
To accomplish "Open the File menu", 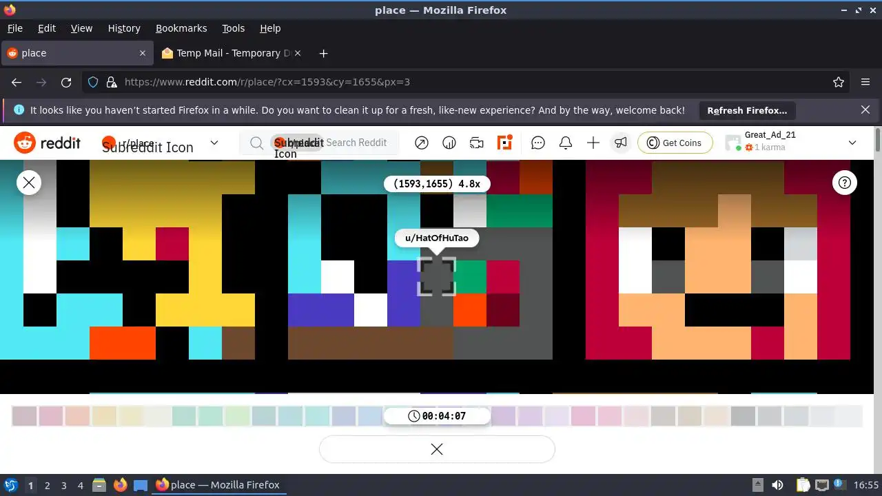I will pos(14,28).
